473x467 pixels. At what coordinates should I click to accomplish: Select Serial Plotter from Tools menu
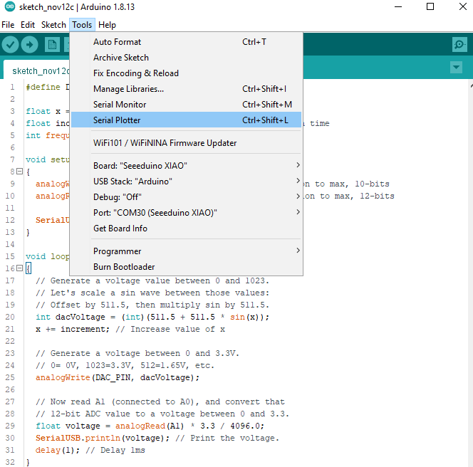pyautogui.click(x=117, y=120)
